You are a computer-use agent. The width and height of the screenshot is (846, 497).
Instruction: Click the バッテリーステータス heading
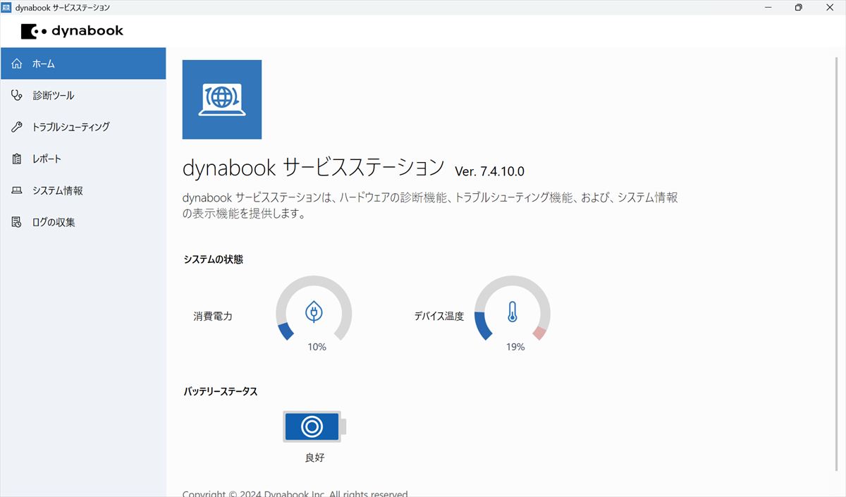coord(221,391)
